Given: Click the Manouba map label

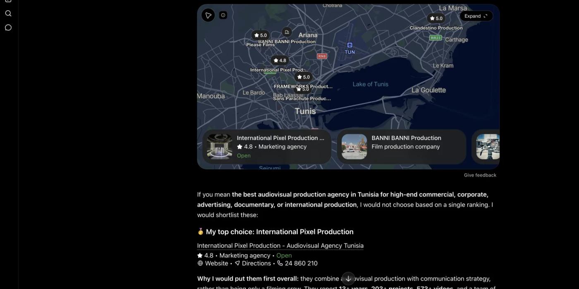Looking at the screenshot, I should click(211, 96).
